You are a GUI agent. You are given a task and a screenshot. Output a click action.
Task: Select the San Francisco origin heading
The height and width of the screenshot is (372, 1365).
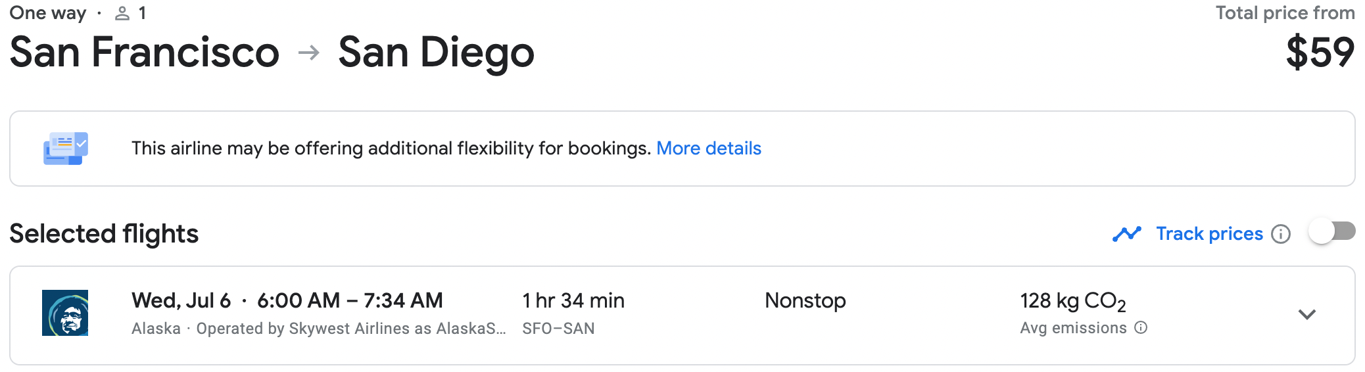click(145, 52)
